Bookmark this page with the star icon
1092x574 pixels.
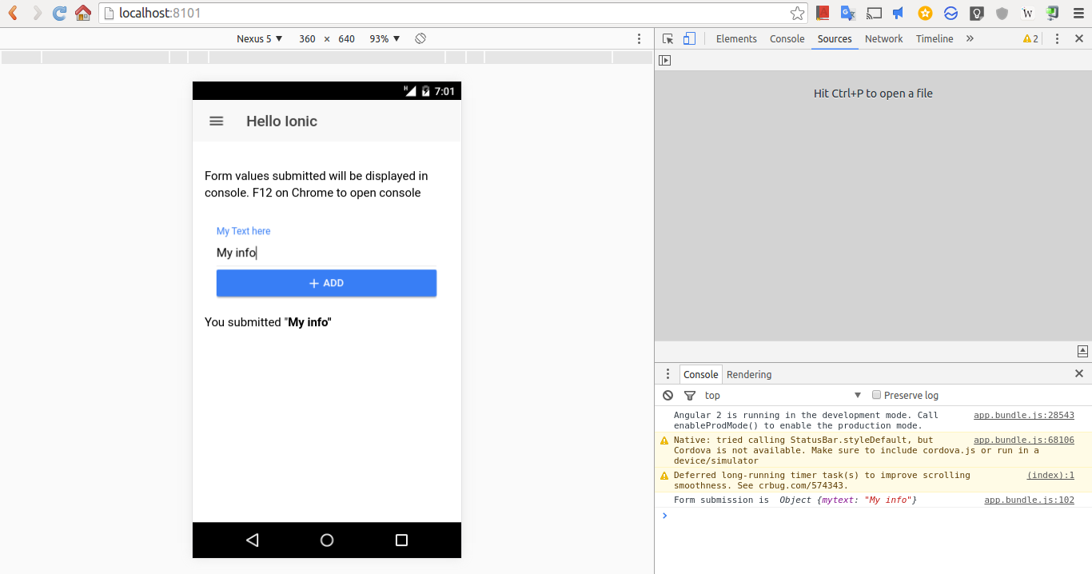[x=797, y=13]
